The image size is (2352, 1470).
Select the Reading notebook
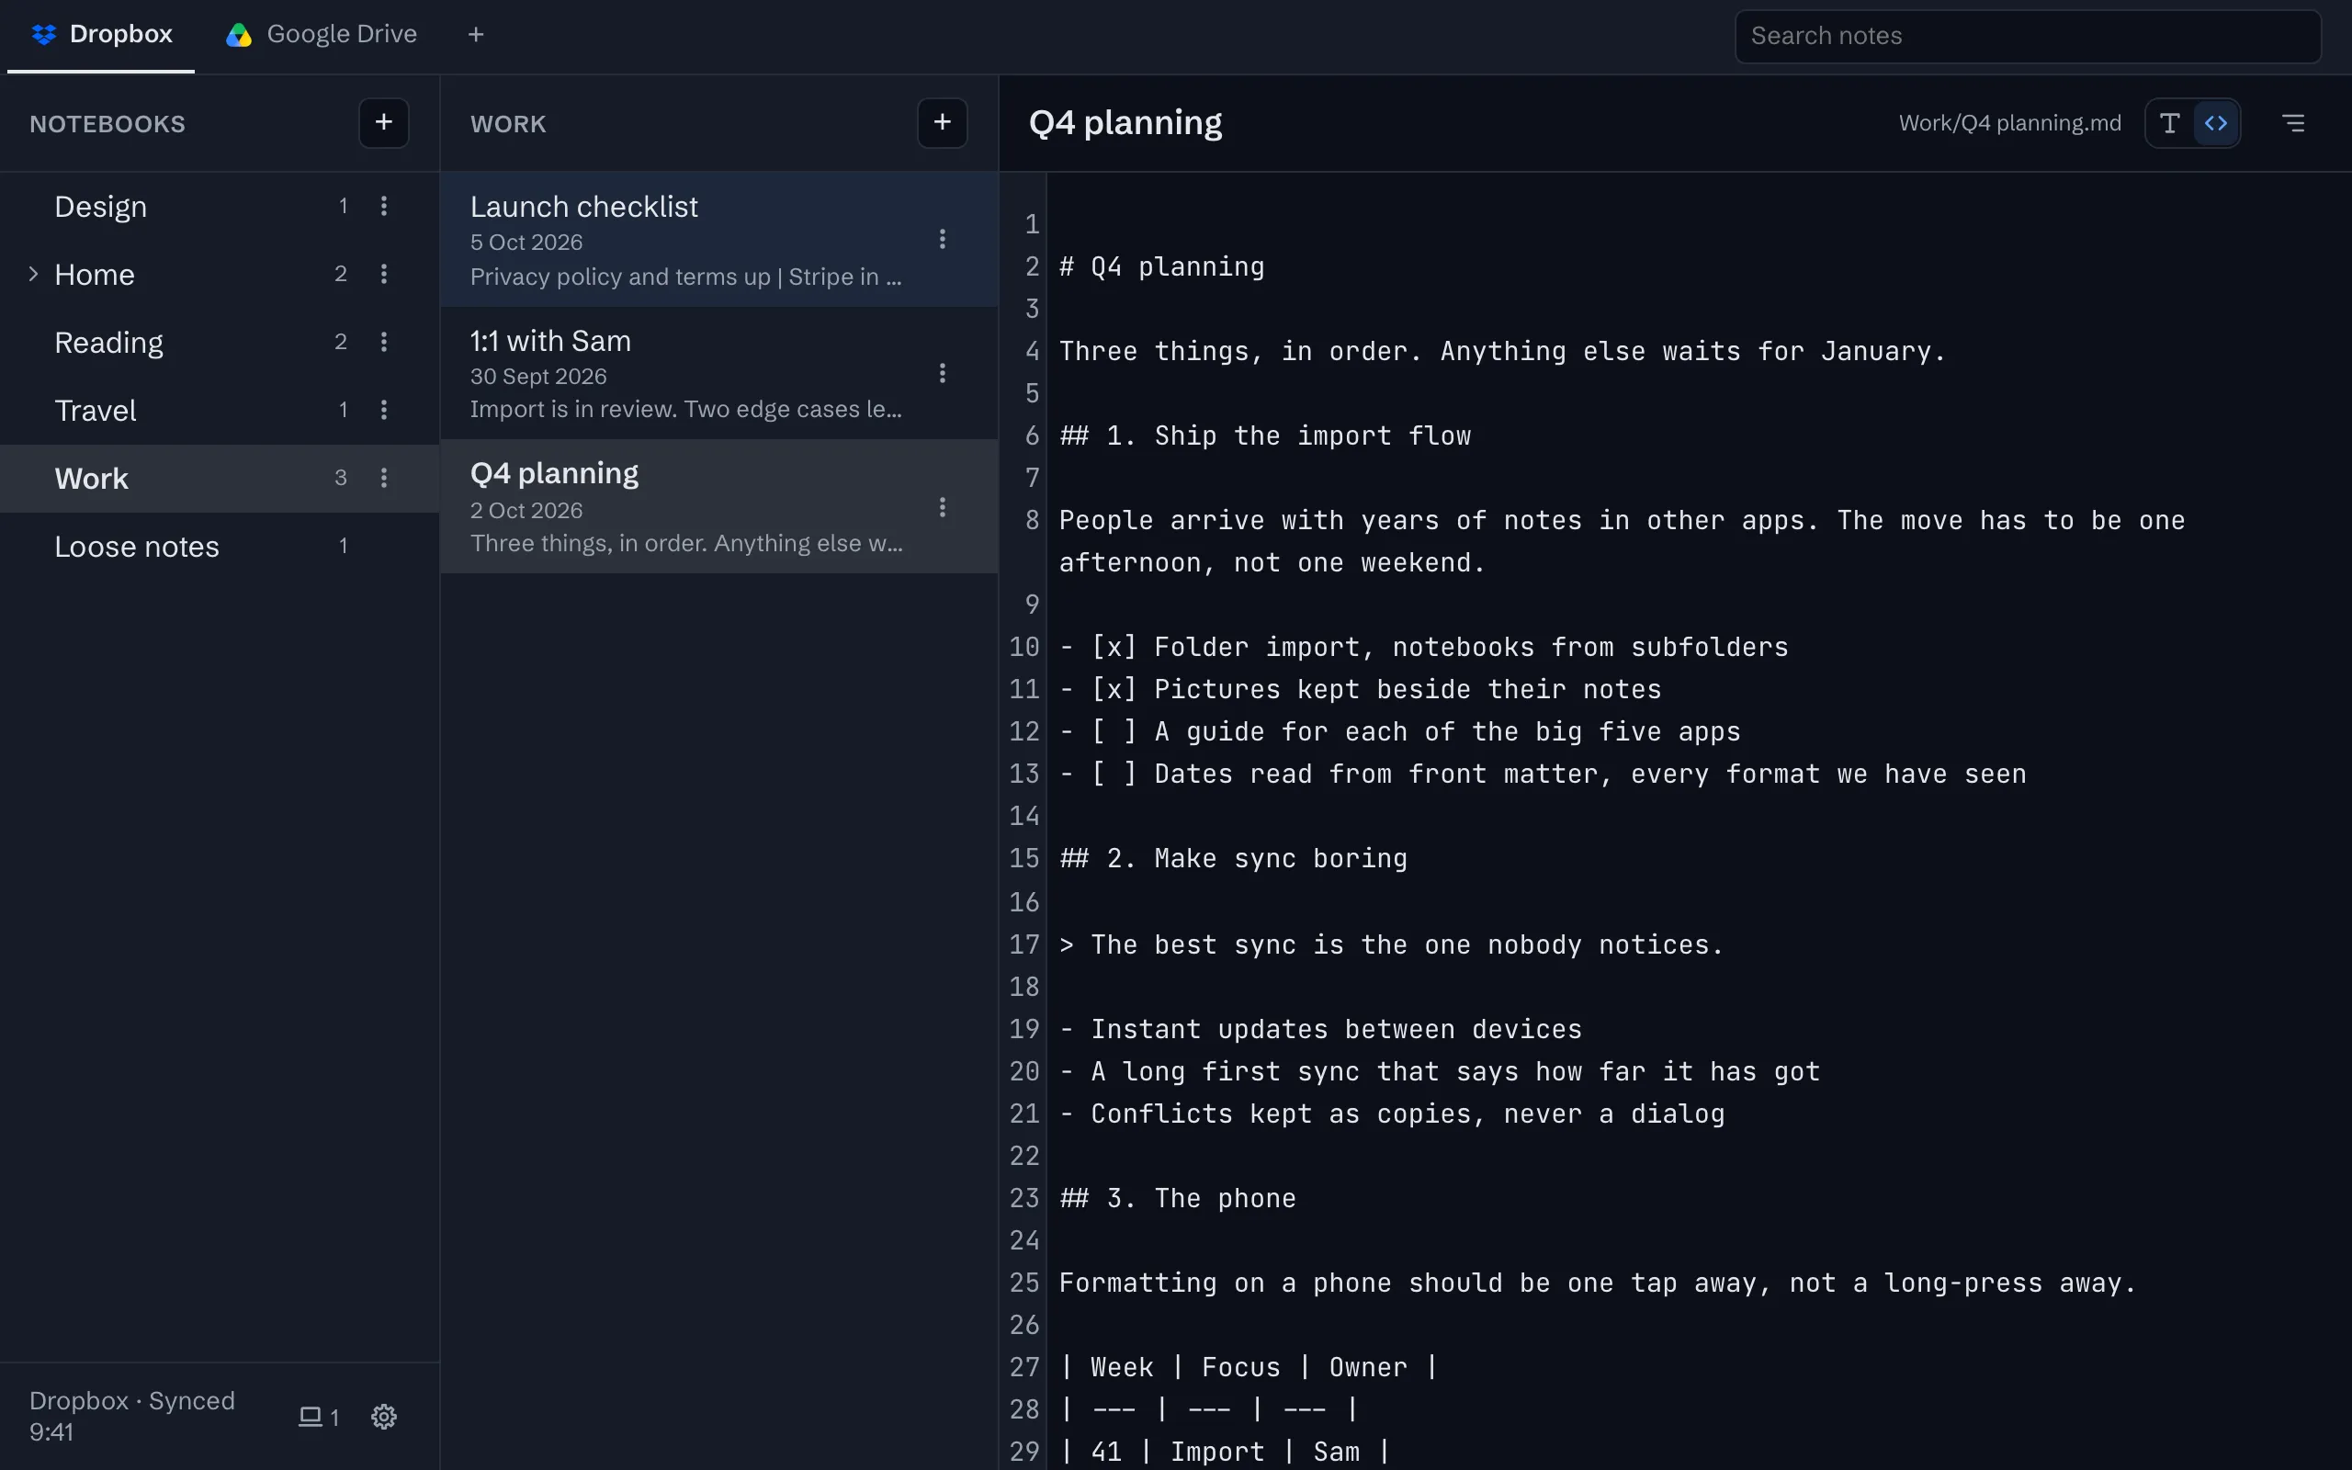220,342
